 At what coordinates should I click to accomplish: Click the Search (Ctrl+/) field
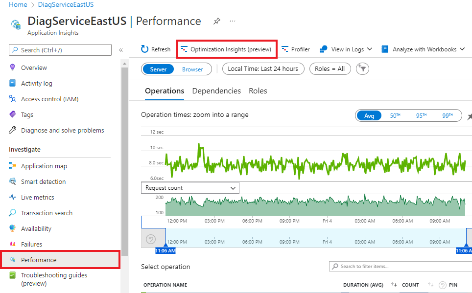60,50
